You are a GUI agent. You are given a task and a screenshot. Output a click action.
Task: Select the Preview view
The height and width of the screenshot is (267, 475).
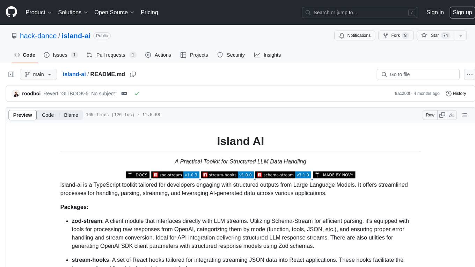23,115
